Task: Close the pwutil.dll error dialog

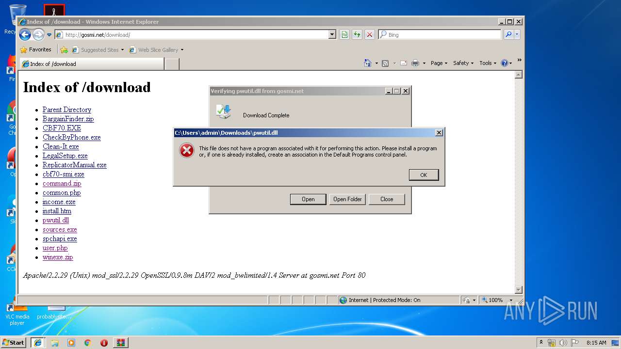Action: click(x=439, y=132)
